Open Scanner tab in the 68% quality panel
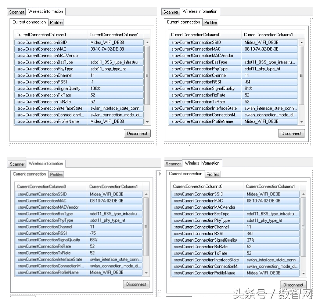 tap(17, 164)
